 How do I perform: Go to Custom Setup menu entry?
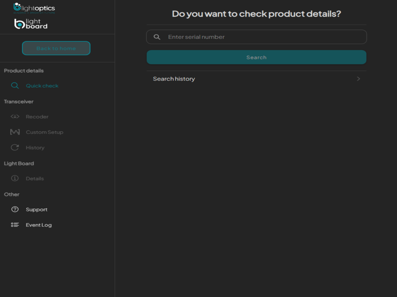tap(44, 132)
